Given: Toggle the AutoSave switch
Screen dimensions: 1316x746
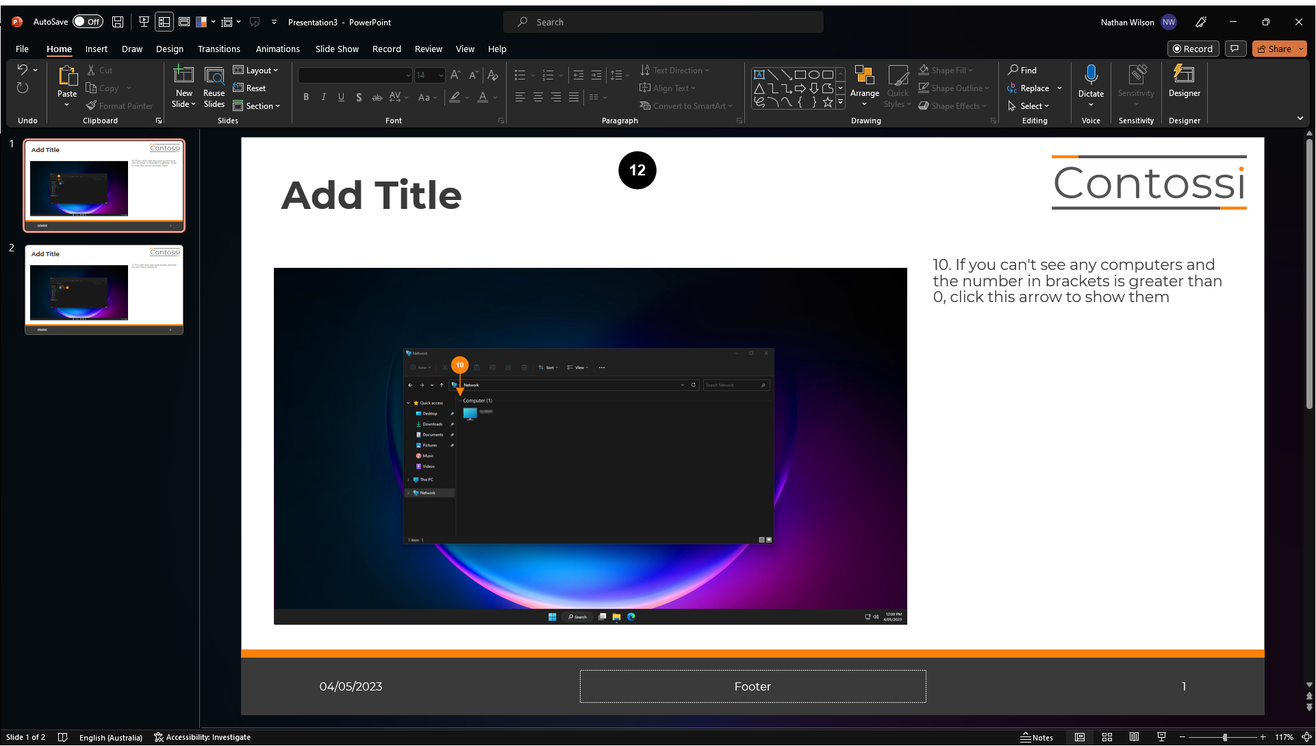Looking at the screenshot, I should pos(88,22).
